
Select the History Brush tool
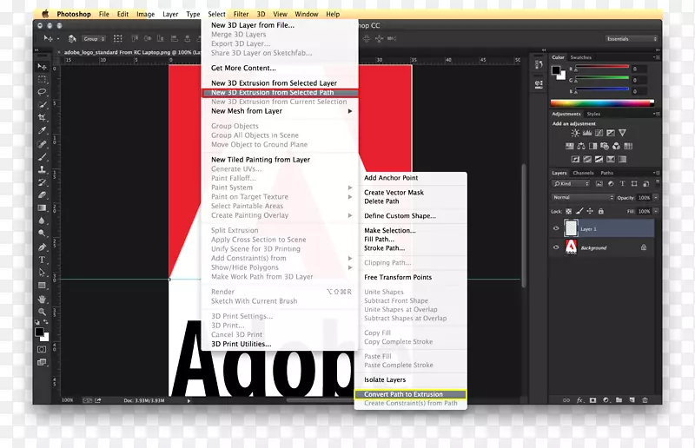42,182
